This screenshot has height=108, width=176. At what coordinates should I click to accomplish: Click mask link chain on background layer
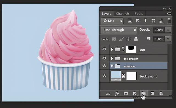(123, 76)
